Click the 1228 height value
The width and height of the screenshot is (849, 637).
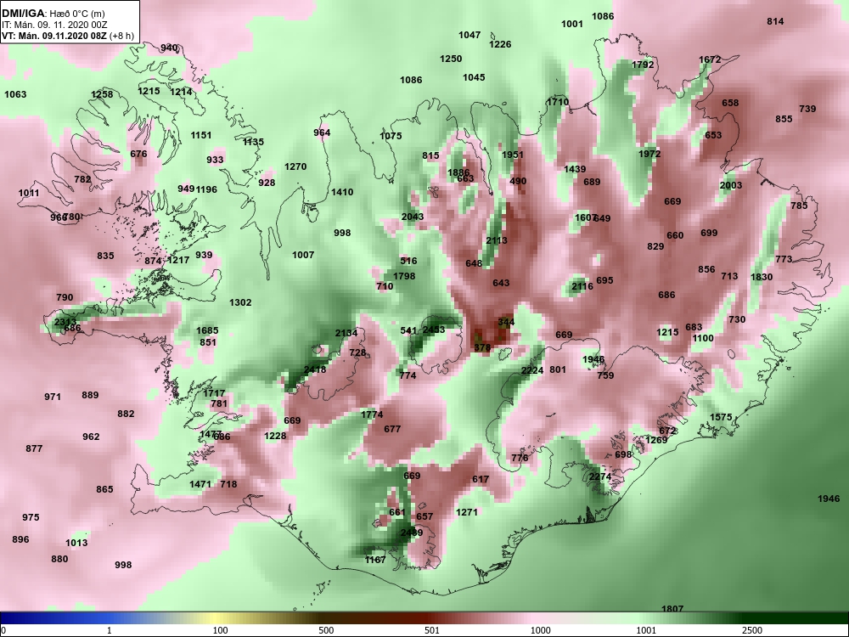pos(275,436)
